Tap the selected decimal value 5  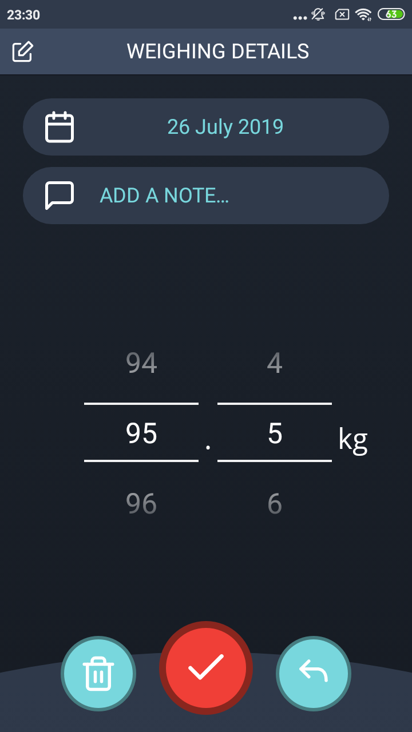pyautogui.click(x=275, y=433)
